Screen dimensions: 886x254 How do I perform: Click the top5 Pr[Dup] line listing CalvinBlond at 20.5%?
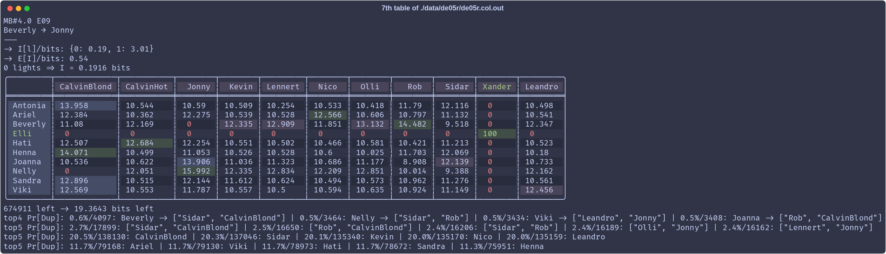[304, 237]
